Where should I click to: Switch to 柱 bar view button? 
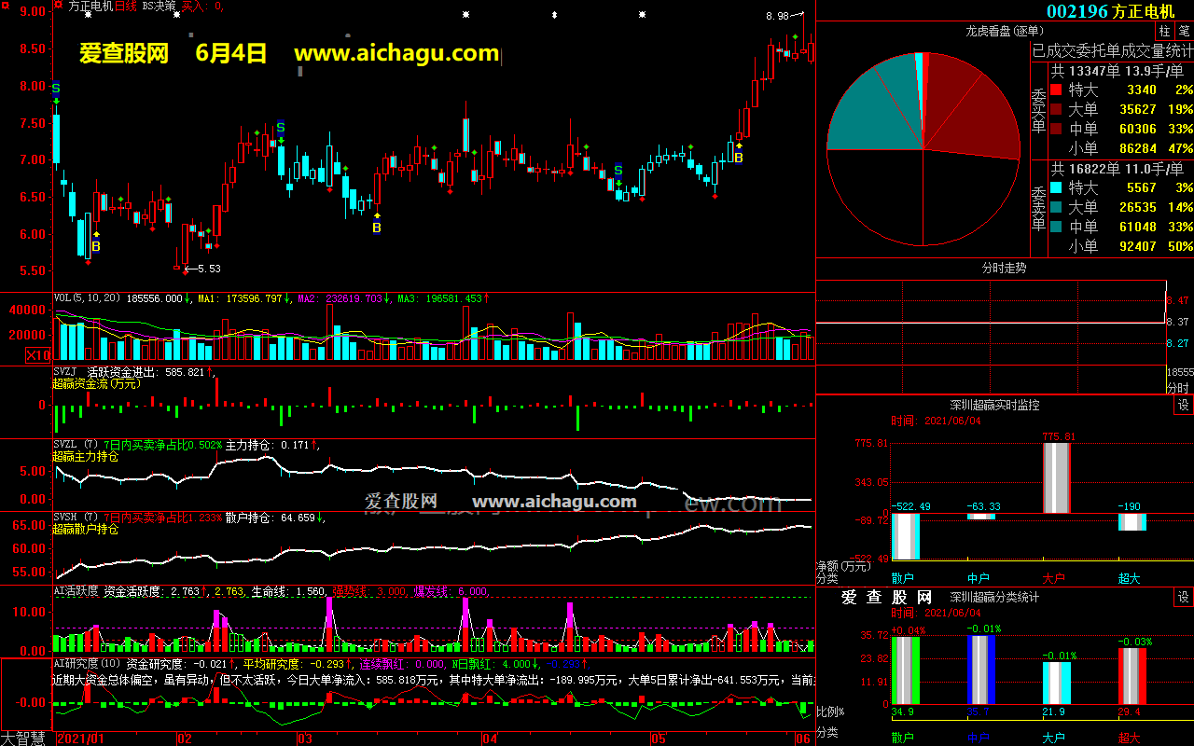pyautogui.click(x=1164, y=32)
